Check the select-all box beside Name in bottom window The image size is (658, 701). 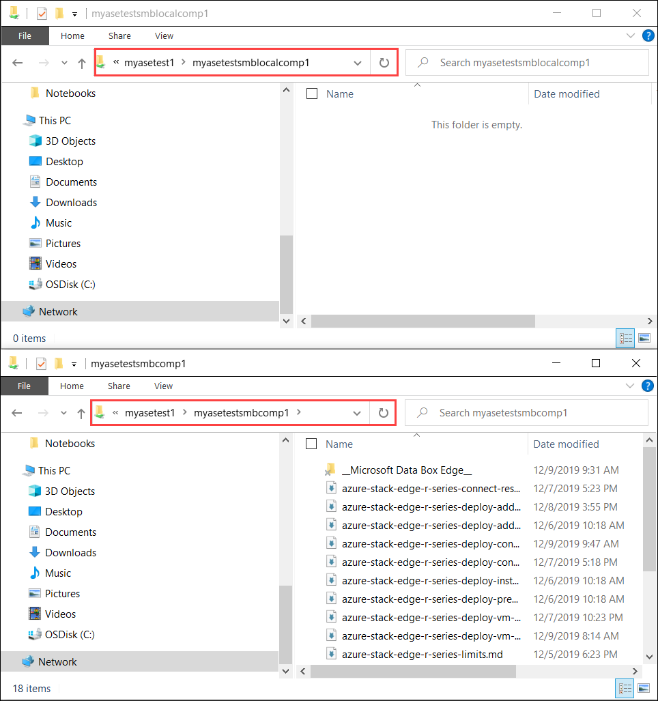click(311, 444)
